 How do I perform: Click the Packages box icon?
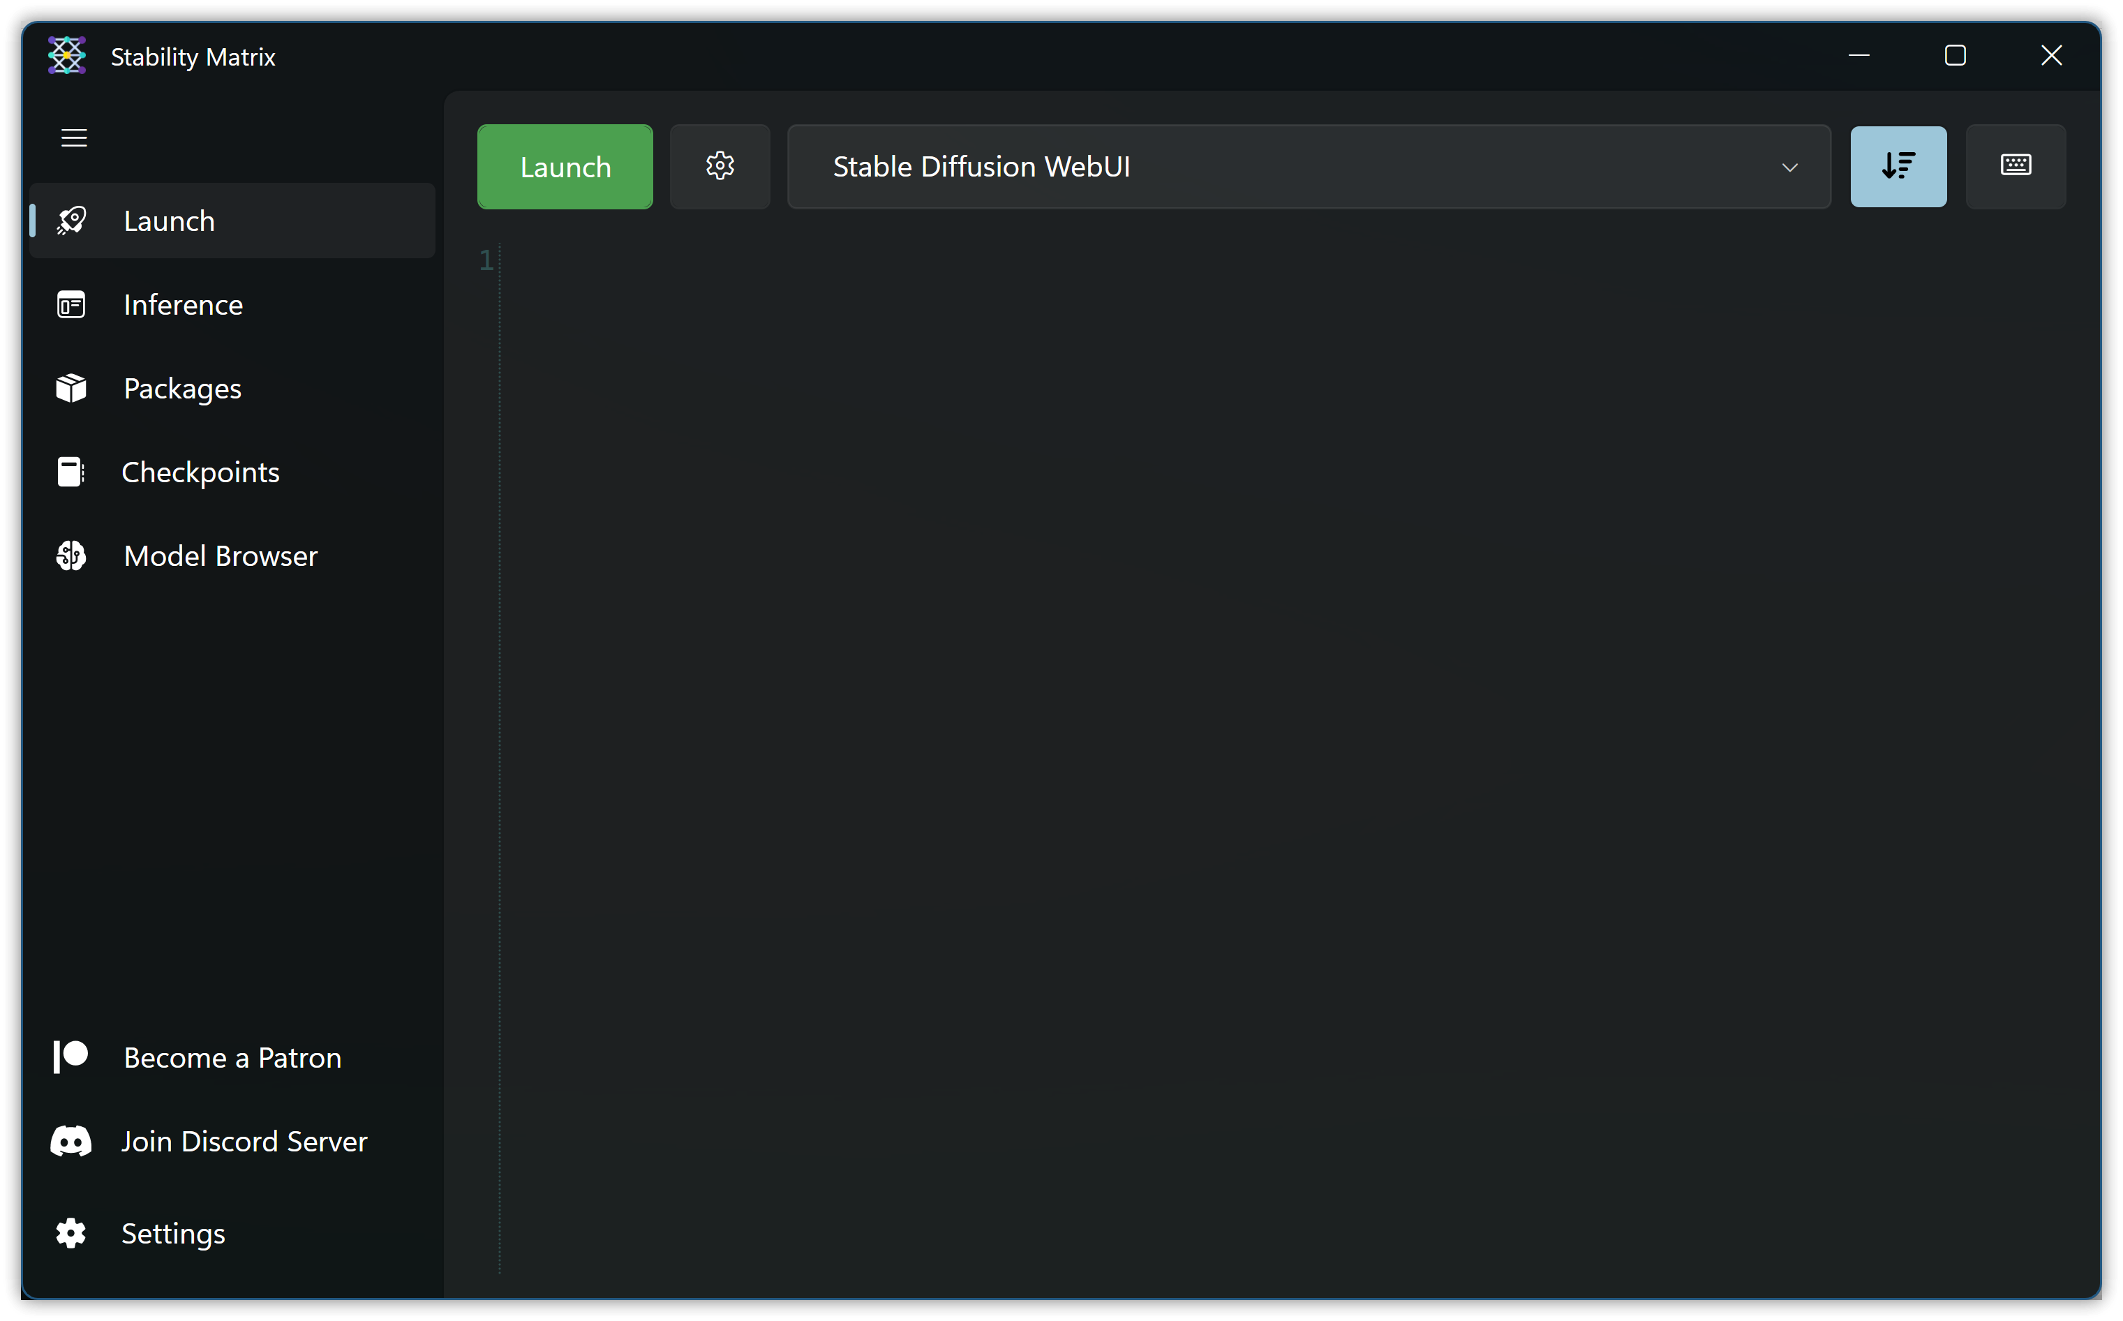(72, 388)
